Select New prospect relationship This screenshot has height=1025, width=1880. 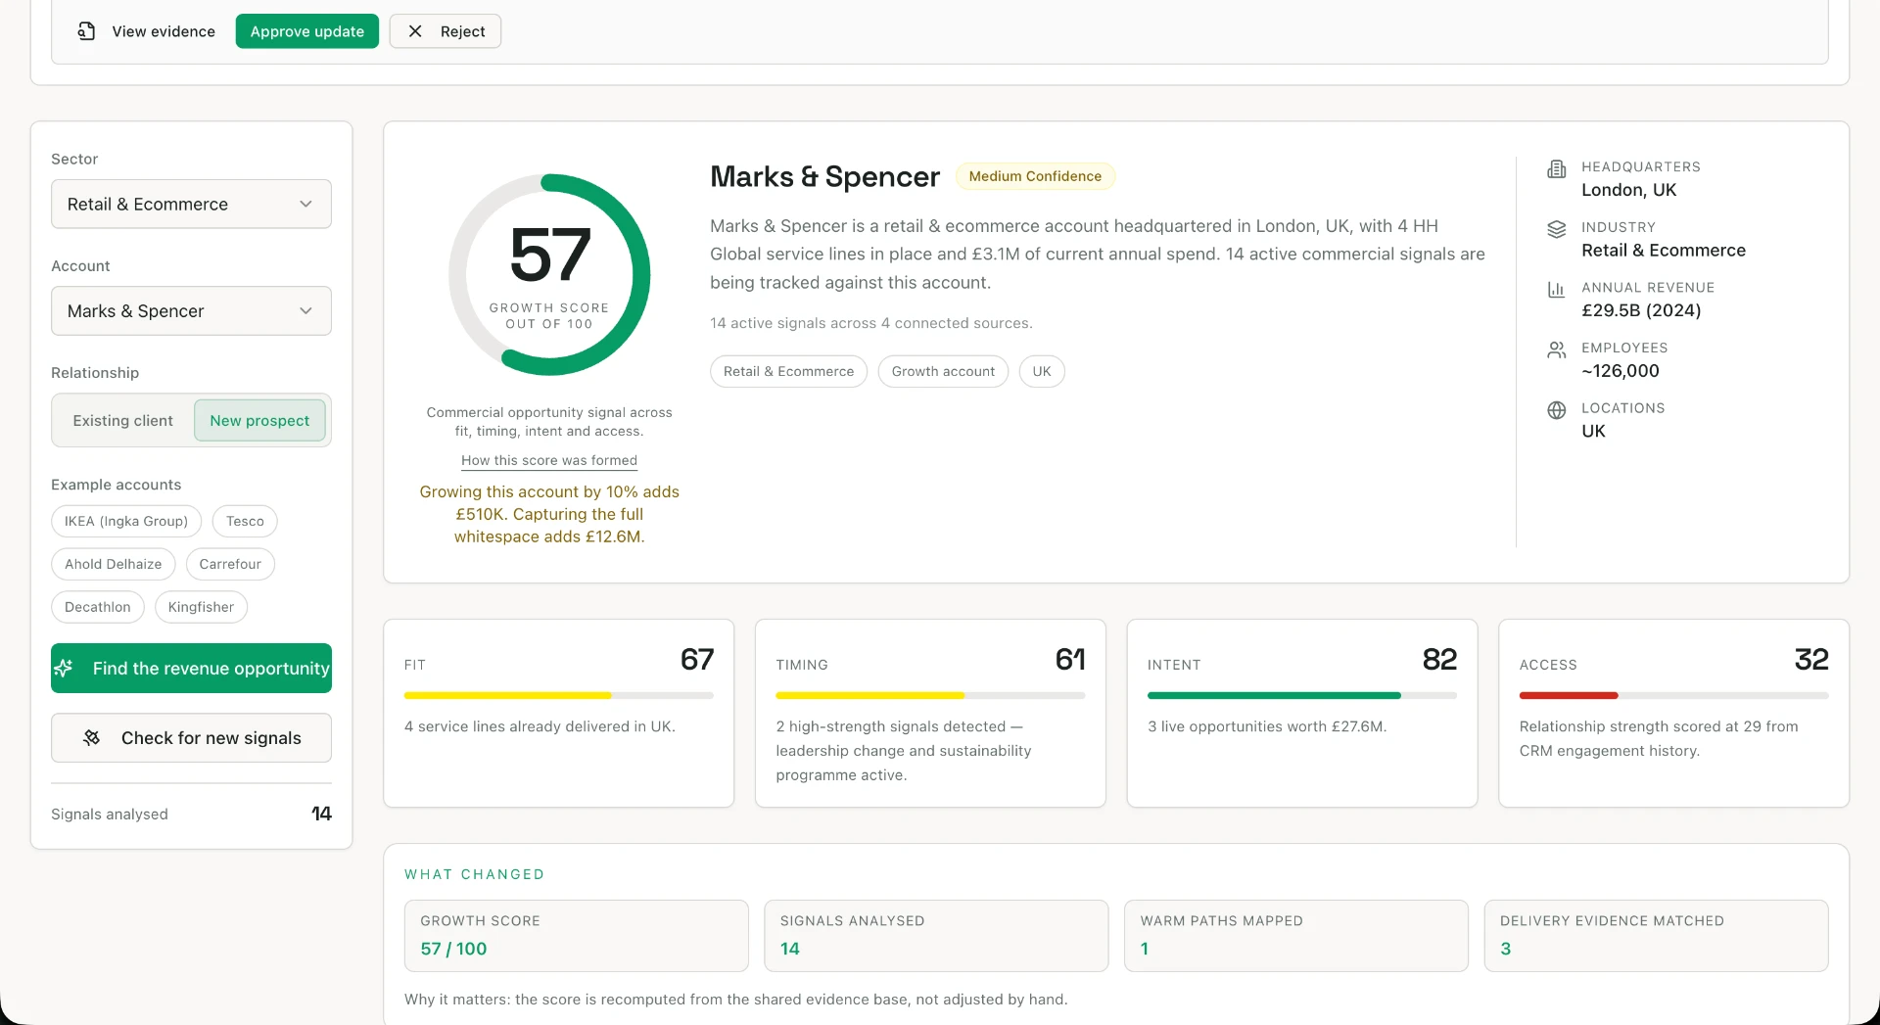click(259, 420)
